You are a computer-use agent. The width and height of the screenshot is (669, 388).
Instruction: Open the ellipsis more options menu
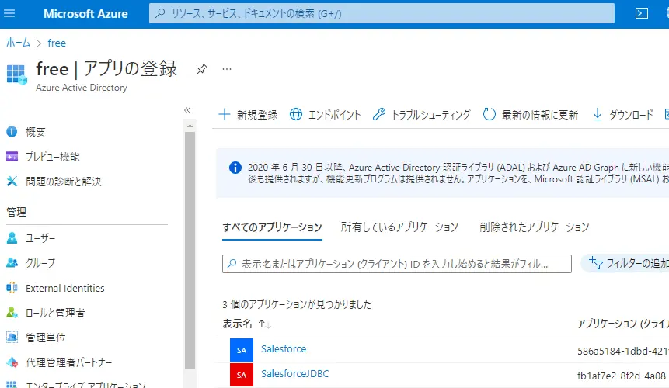pos(227,69)
